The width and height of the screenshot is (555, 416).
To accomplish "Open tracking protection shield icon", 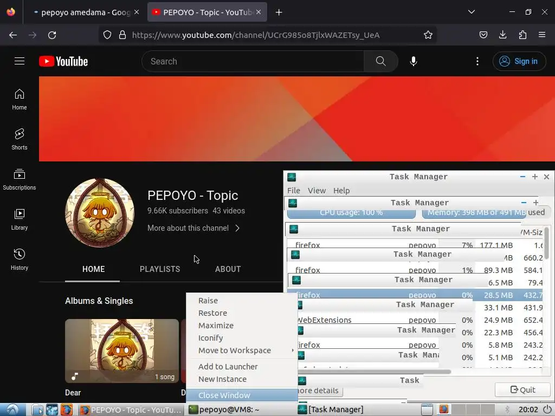I will pyautogui.click(x=107, y=35).
